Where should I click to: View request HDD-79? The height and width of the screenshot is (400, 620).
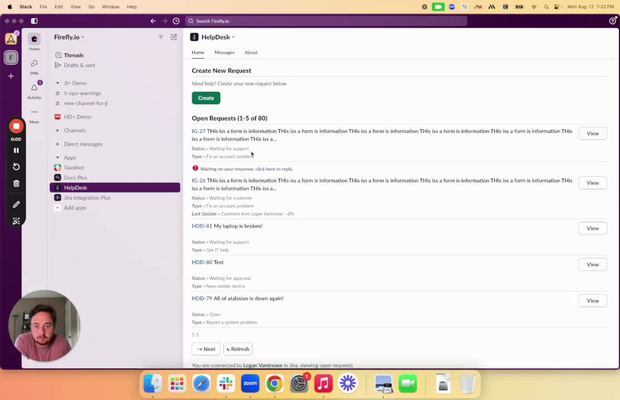pyautogui.click(x=592, y=301)
